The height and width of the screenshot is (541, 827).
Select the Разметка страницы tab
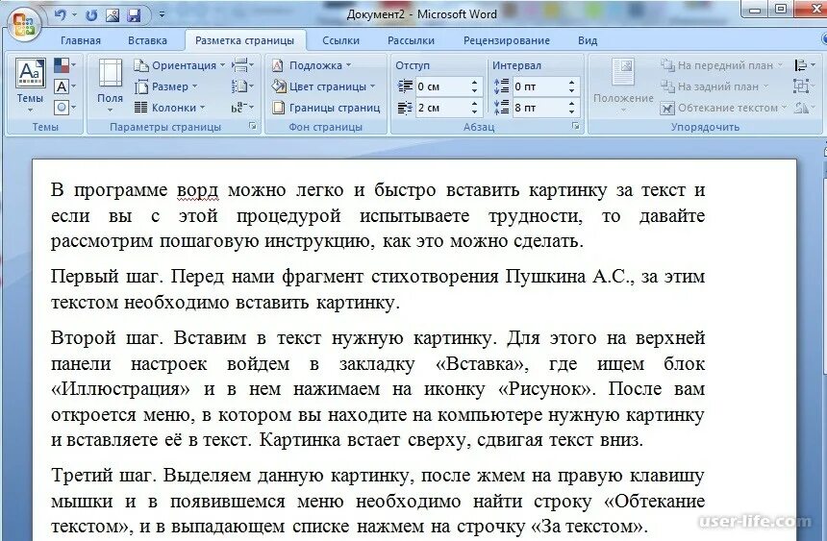[244, 40]
